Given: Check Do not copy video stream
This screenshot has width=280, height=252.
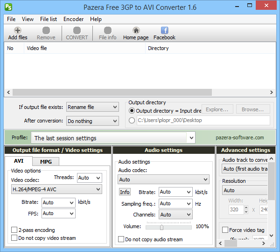Looking at the screenshot, I should click(14, 238).
